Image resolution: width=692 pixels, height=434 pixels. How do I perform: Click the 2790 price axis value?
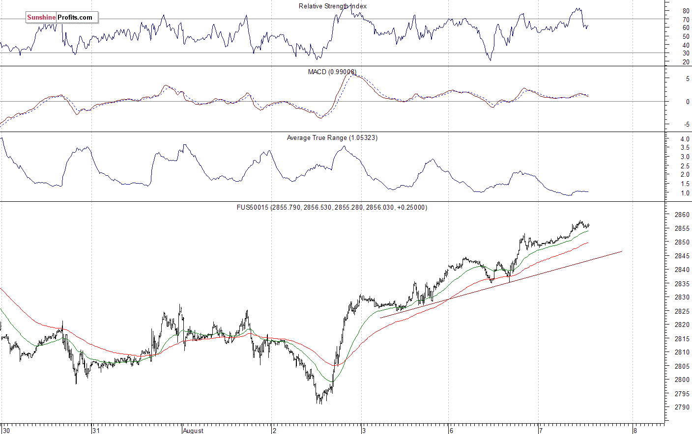[x=682, y=407]
